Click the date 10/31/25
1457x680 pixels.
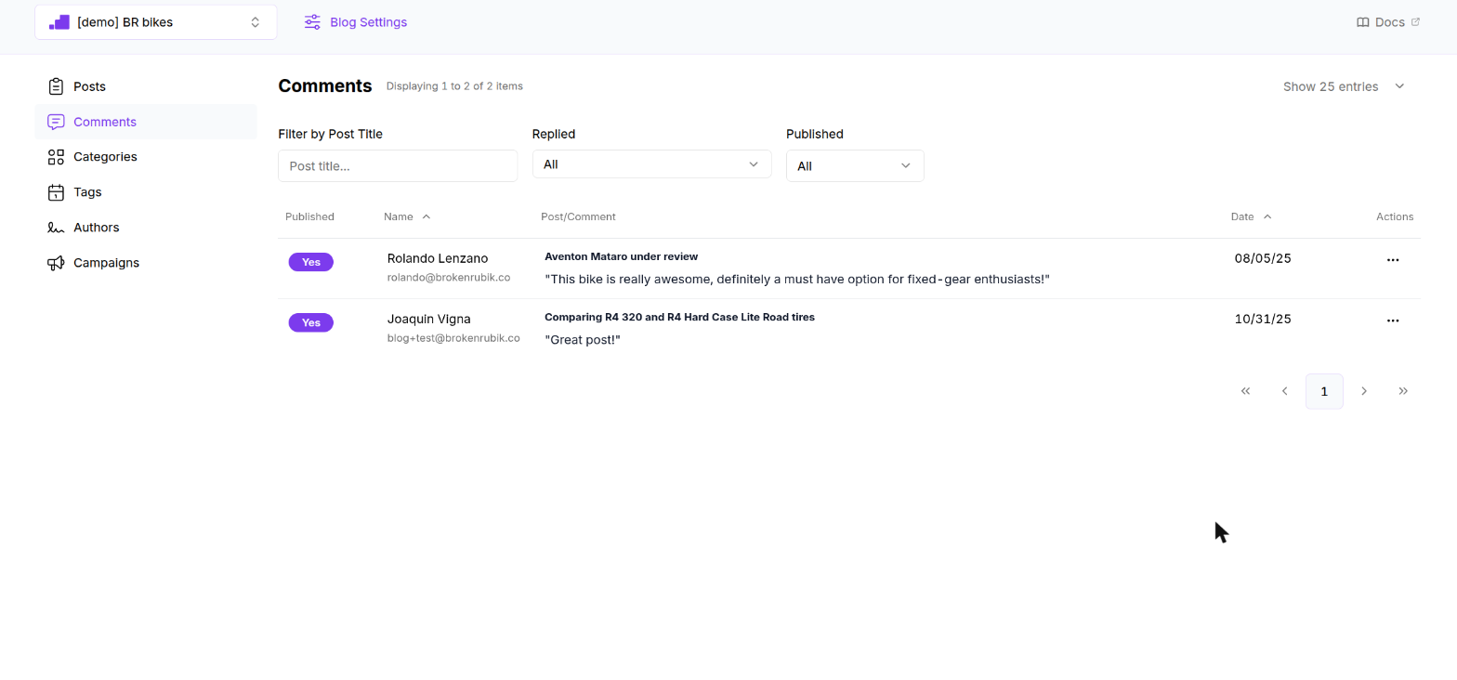(x=1263, y=319)
